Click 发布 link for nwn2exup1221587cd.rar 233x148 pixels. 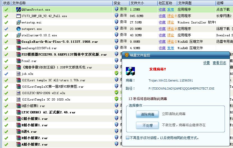170,48
